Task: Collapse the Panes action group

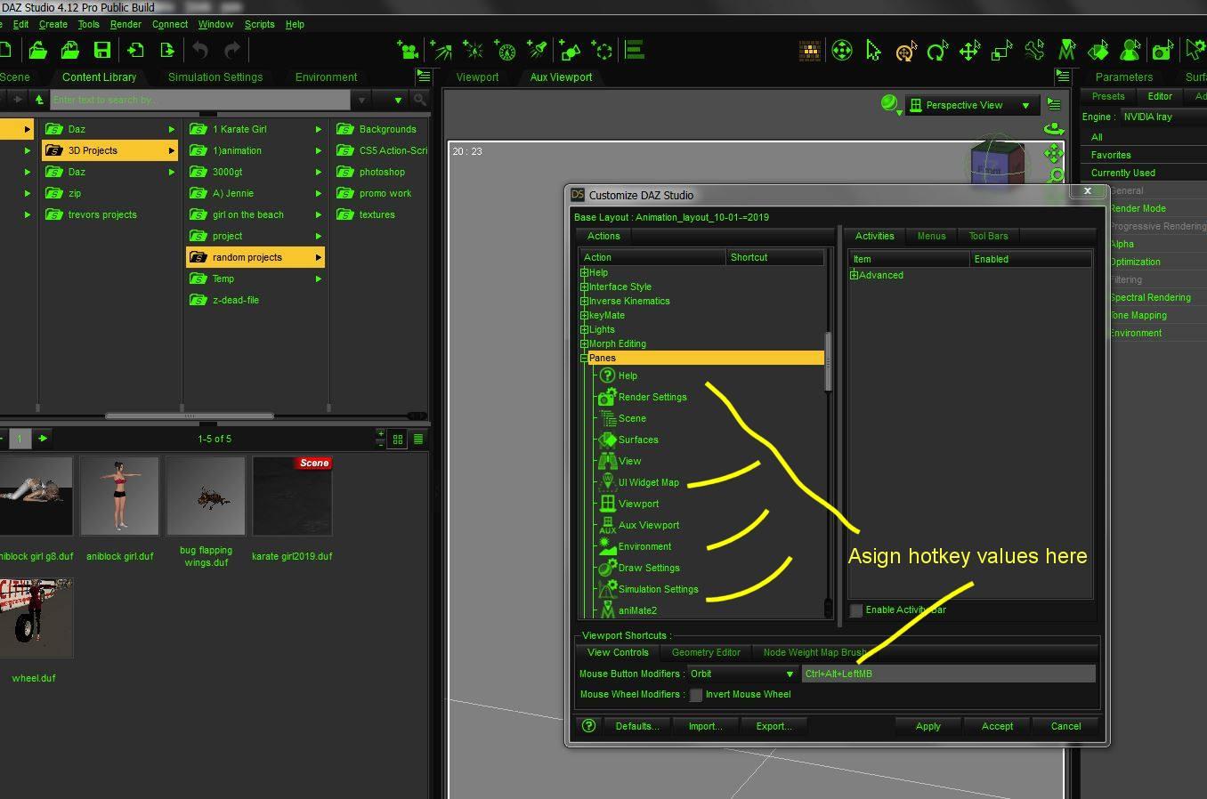Action: pos(584,358)
